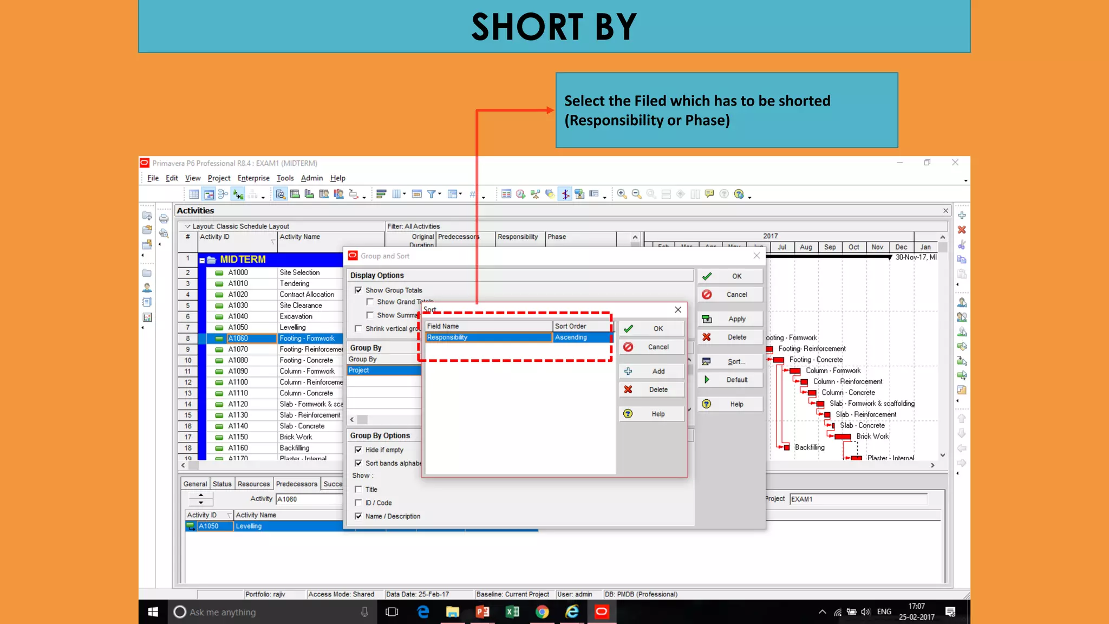Screen dimensions: 1109x624
Task: Click the Add plus icon in right sidebar
Action: (962, 216)
